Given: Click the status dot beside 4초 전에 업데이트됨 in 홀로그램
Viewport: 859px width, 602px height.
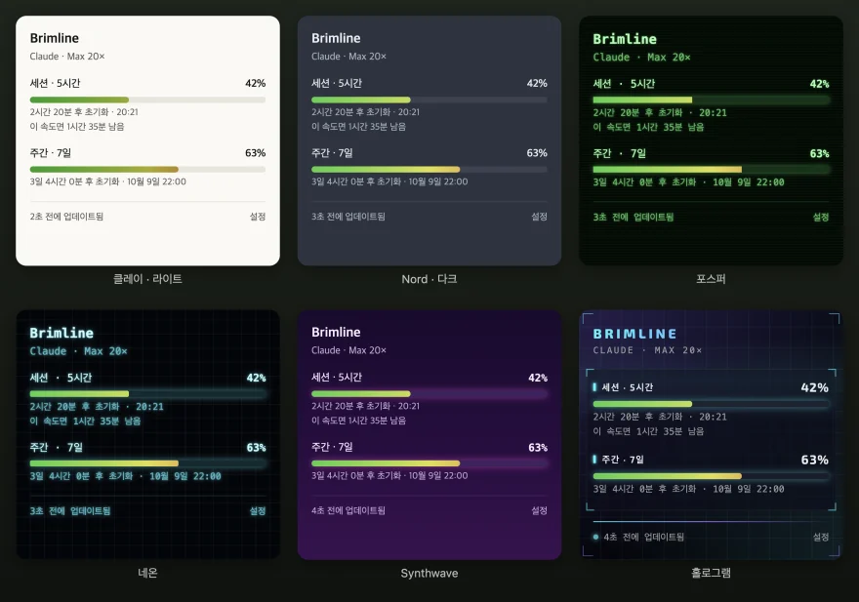Looking at the screenshot, I should [595, 537].
